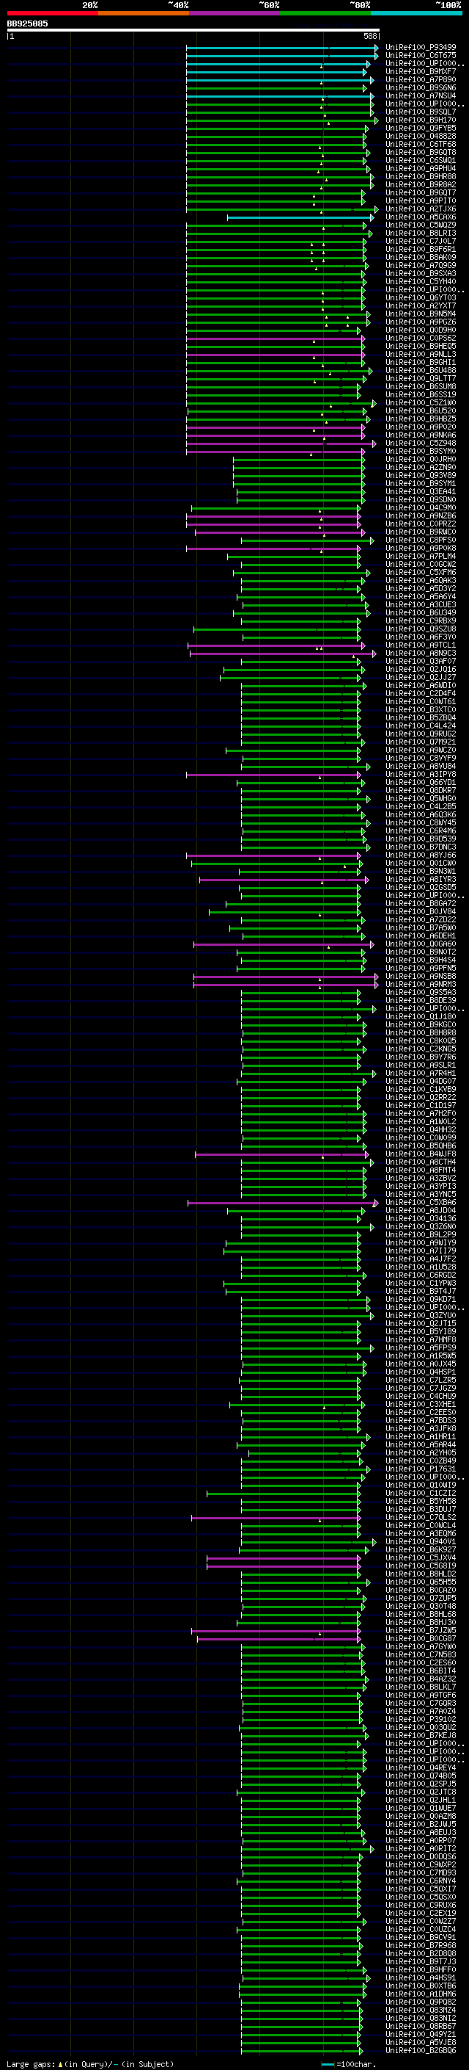Open hit UniRef100_B6U349
The width and height of the screenshot is (469, 2070).
pos(421,613)
